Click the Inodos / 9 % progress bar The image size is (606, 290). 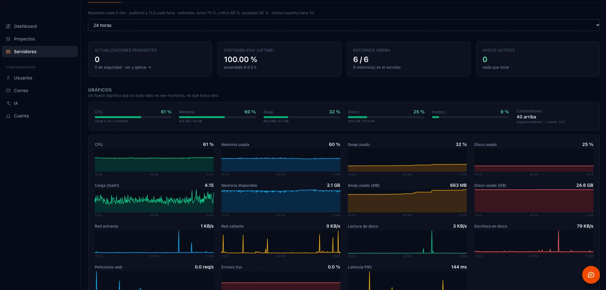[470, 117]
